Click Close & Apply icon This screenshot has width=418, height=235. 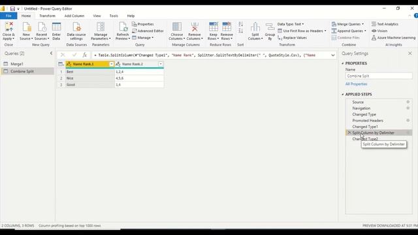pos(8,27)
